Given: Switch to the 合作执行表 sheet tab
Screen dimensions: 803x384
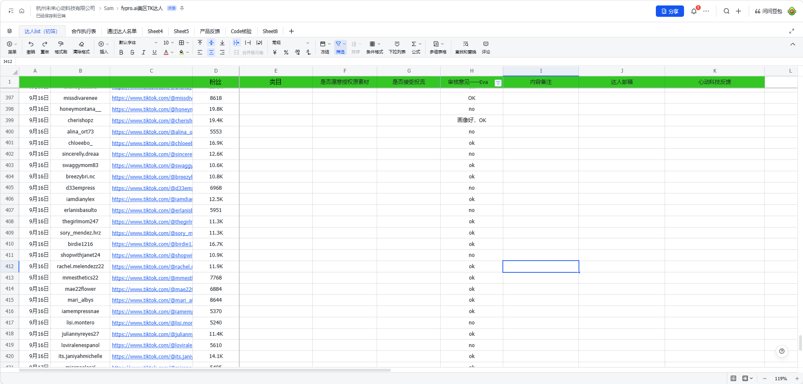Looking at the screenshot, I should pos(84,31).
